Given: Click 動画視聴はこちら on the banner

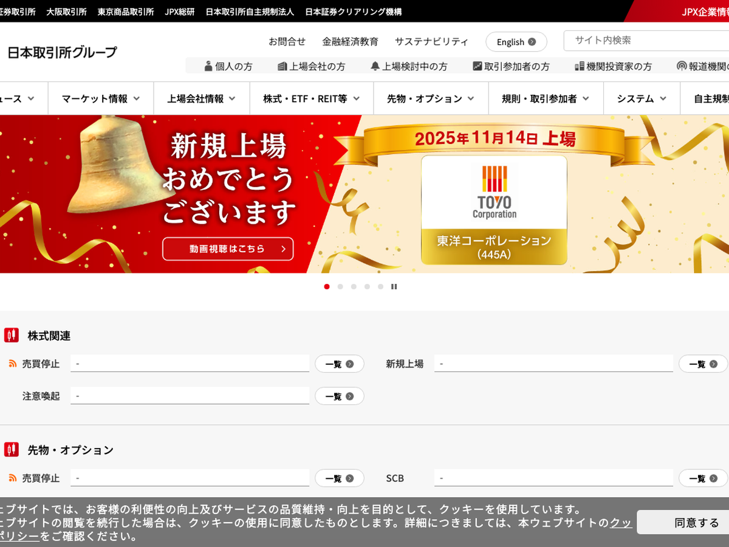Looking at the screenshot, I should 228,249.
